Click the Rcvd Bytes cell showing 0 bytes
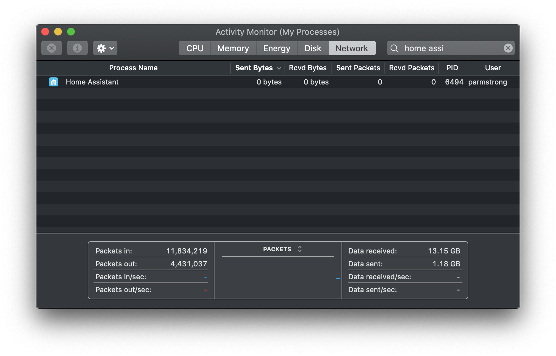The image size is (556, 356). [316, 82]
